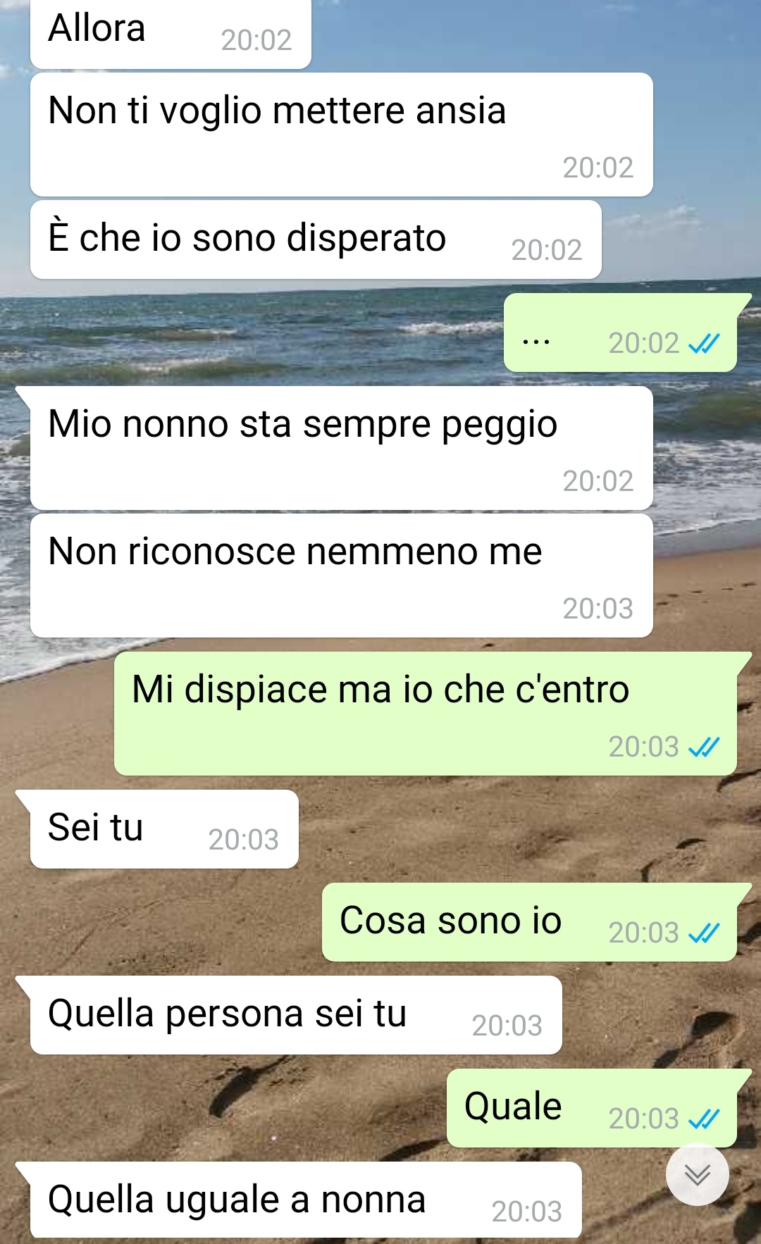
Task: Select "Mio nonno sta sempre peggio" message
Action: (x=342, y=448)
